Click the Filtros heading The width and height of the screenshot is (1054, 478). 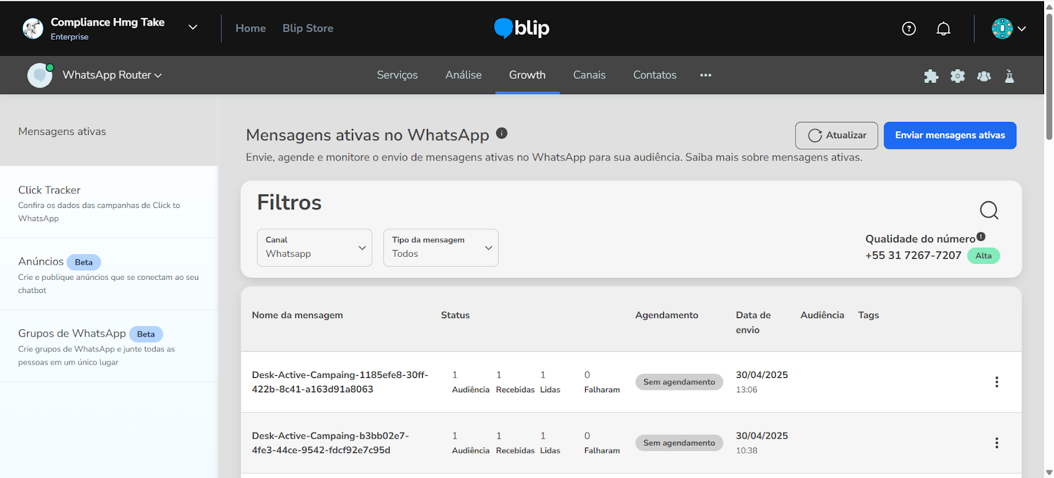[x=289, y=202]
